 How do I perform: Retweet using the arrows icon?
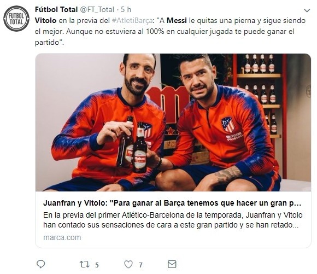(85, 264)
